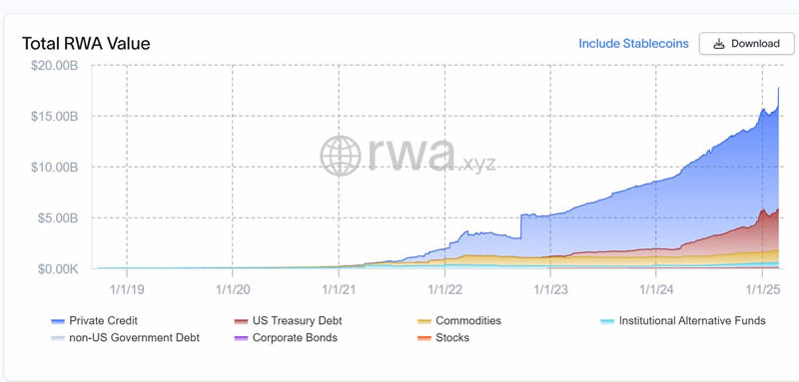Click the Download button
Image resolution: width=799 pixels, height=382 pixels.
tap(746, 44)
